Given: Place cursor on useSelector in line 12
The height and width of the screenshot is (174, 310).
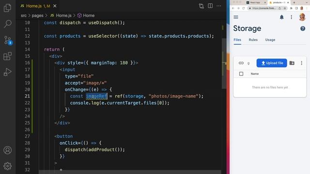Looking at the screenshot, I should (x=103, y=36).
